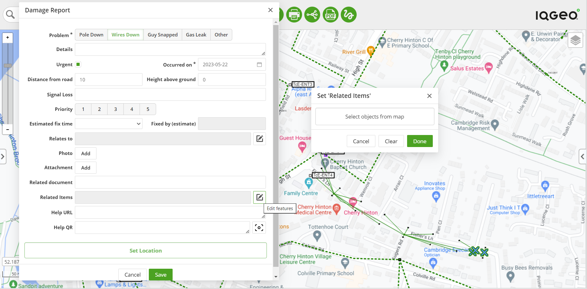Click the share network icon
Image resolution: width=587 pixels, height=289 pixels.
pos(312,15)
